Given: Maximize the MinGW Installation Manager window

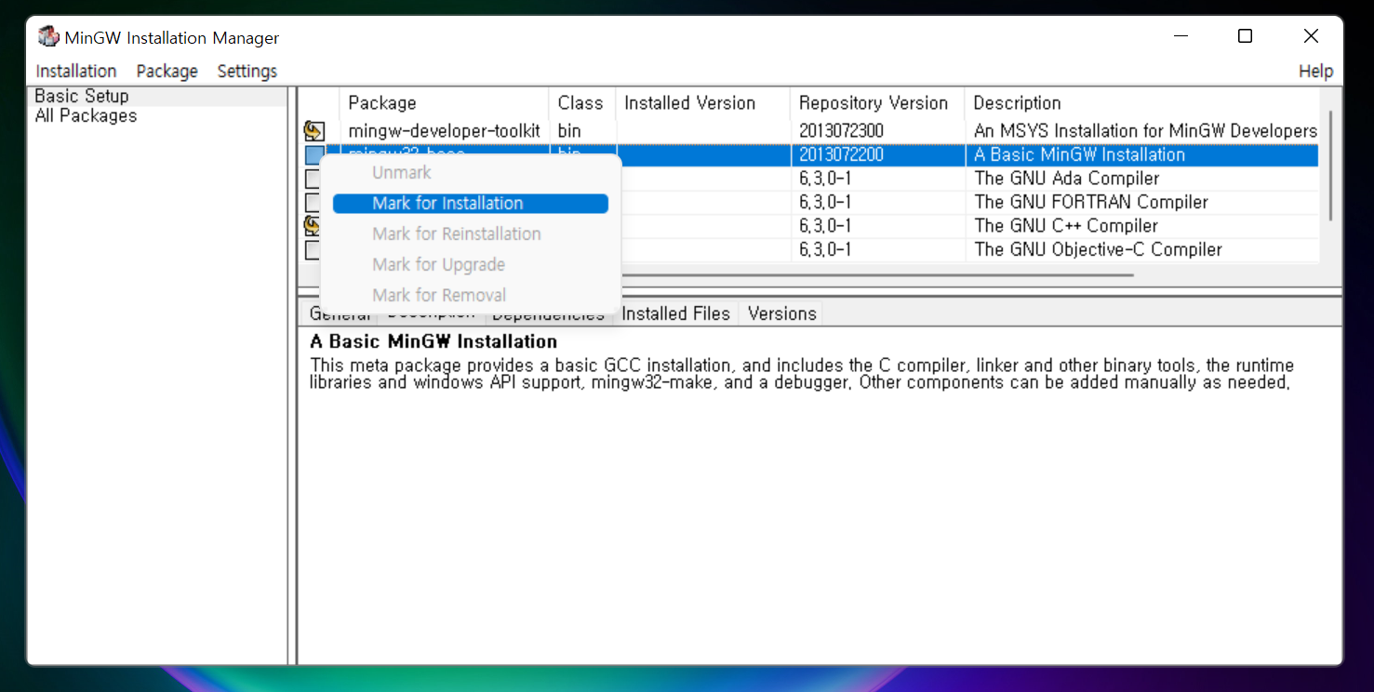Looking at the screenshot, I should click(x=1245, y=36).
